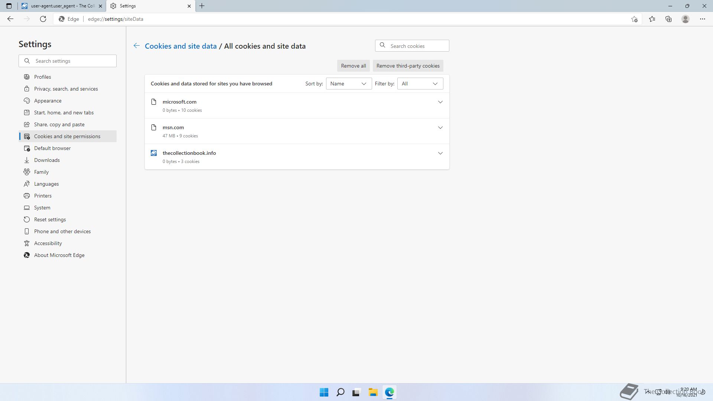This screenshot has height=401, width=713.
Task: Click the magnifier icon in Search cookies box
Action: [x=382, y=45]
